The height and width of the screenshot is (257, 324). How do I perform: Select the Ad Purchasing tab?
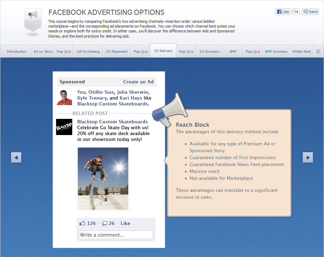(88, 52)
